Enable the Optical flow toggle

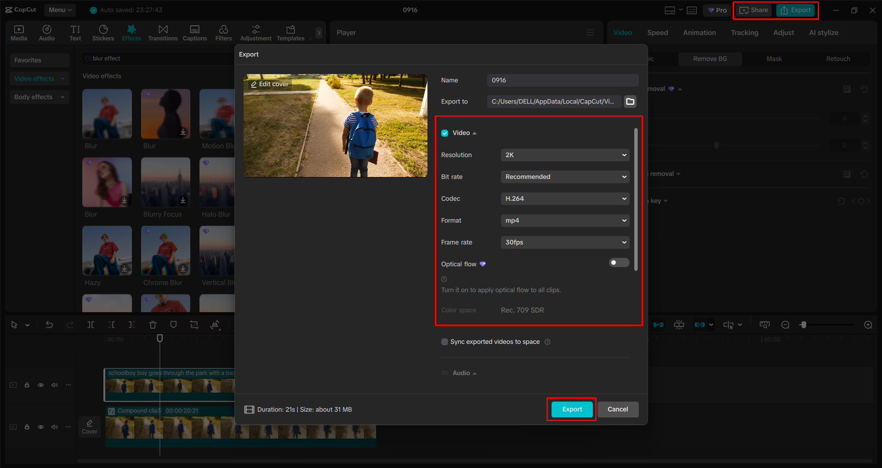pyautogui.click(x=619, y=263)
